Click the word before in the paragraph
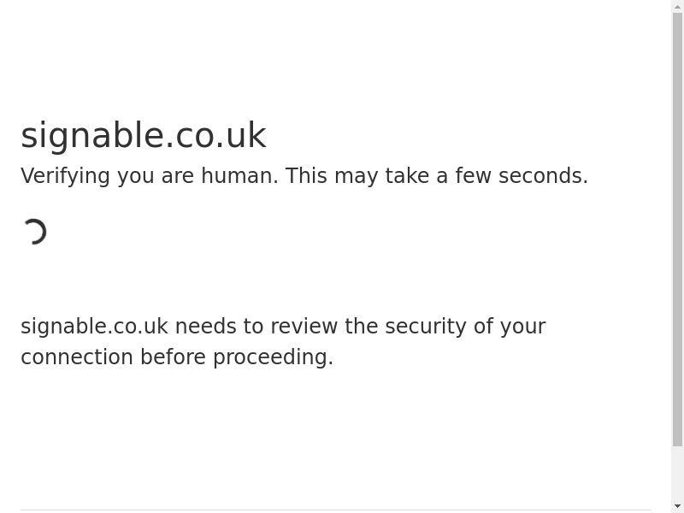 (x=173, y=357)
